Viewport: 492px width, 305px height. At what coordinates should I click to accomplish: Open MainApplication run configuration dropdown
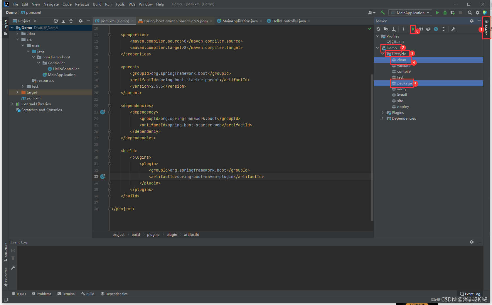pos(410,13)
